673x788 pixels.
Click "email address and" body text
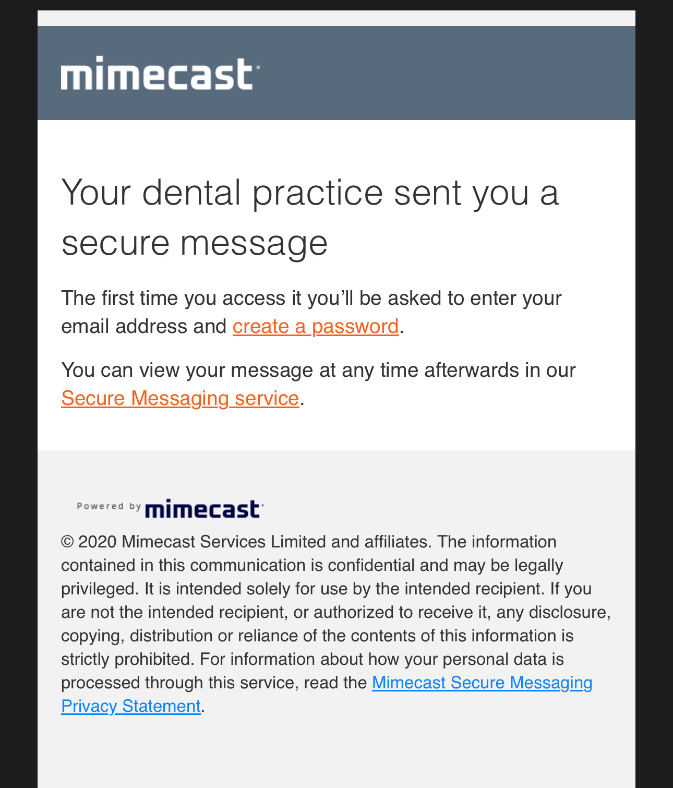(143, 326)
